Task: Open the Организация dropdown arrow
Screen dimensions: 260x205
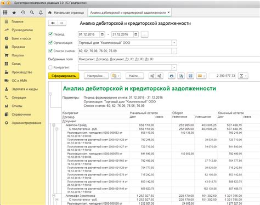Action: click(174, 43)
